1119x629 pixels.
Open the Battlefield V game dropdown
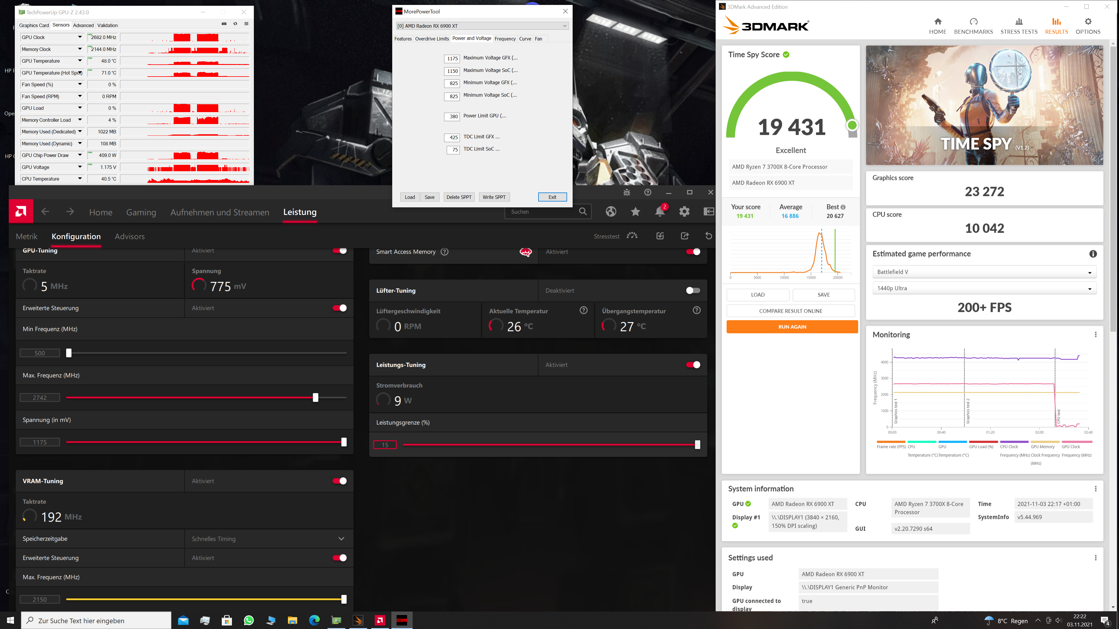[984, 272]
